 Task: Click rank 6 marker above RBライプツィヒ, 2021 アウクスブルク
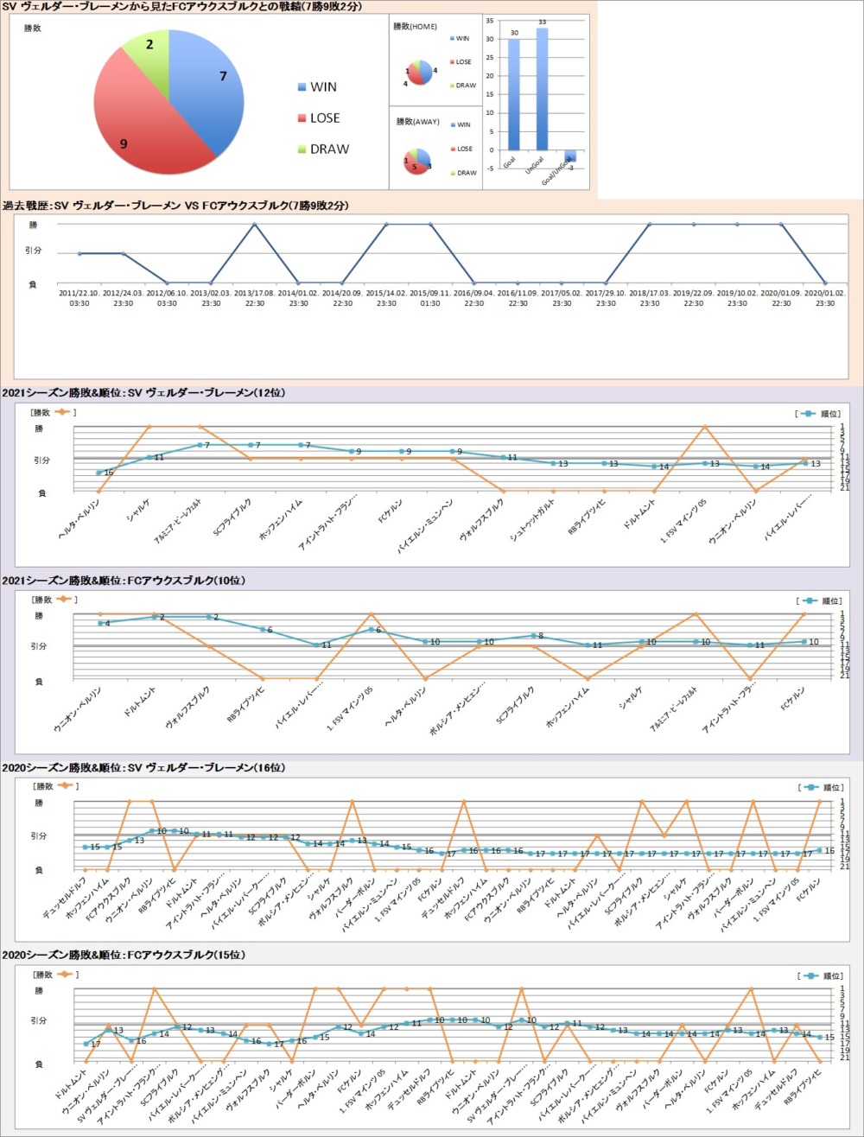263,630
